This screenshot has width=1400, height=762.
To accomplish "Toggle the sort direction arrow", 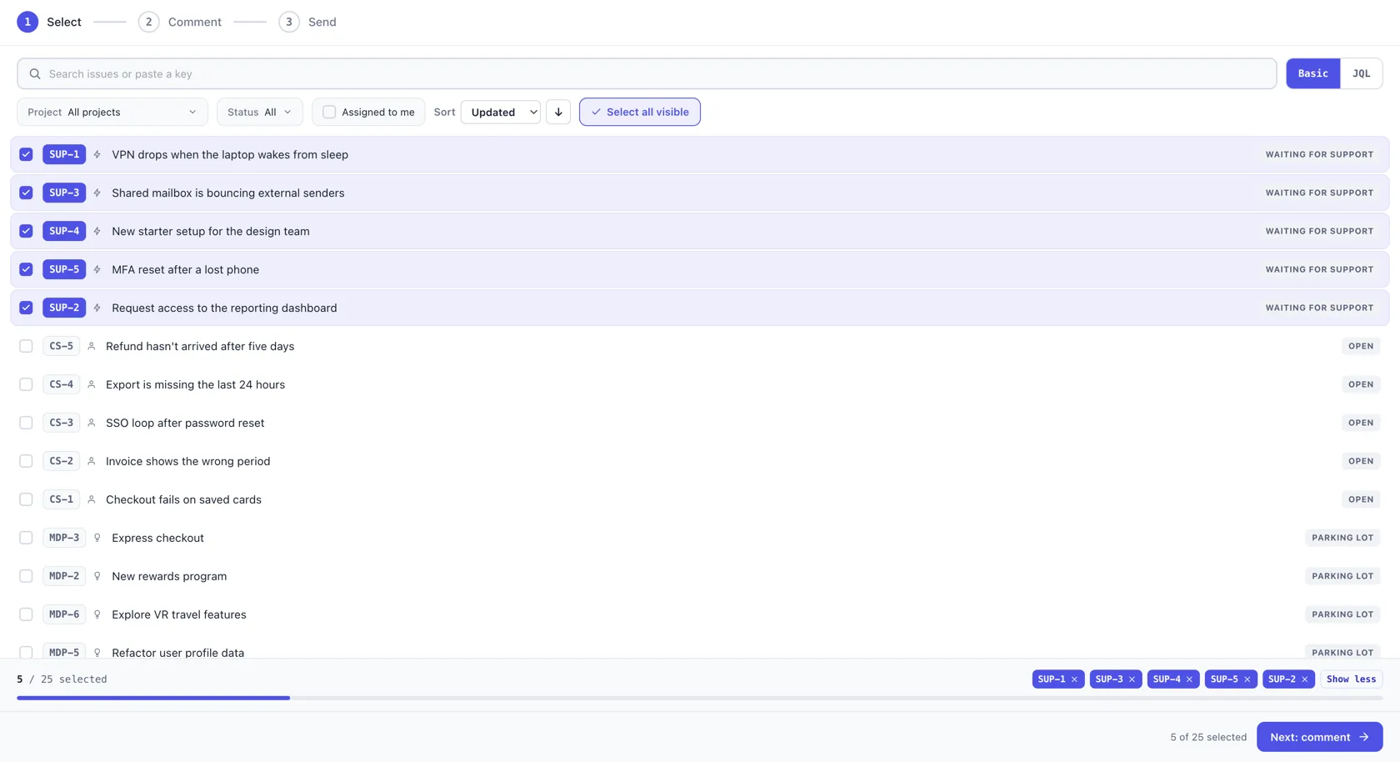I will 558,112.
